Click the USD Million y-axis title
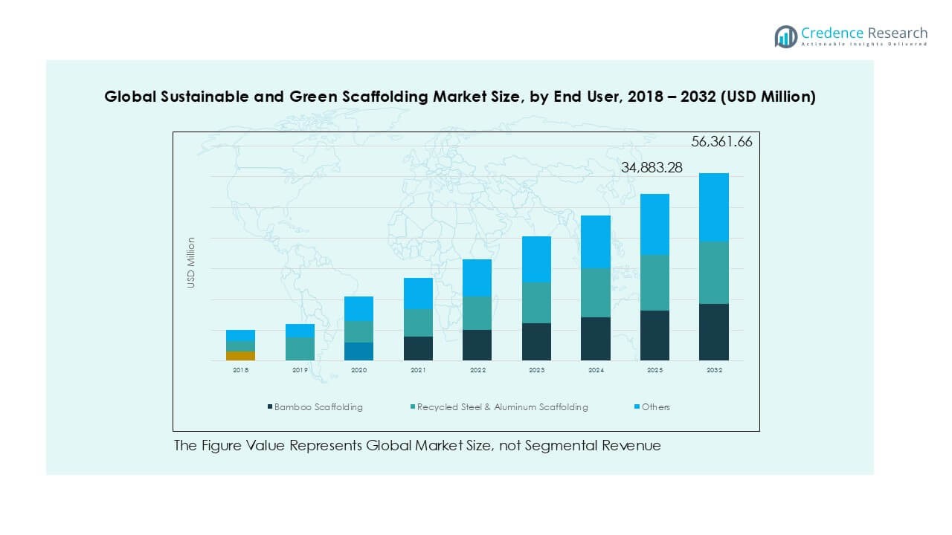This screenshot has height=535, width=952. tap(191, 262)
